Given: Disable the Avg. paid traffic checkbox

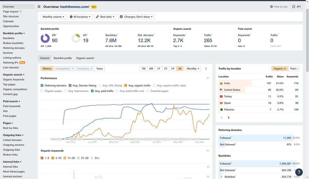Looking at the screenshot, I should tap(92, 91).
